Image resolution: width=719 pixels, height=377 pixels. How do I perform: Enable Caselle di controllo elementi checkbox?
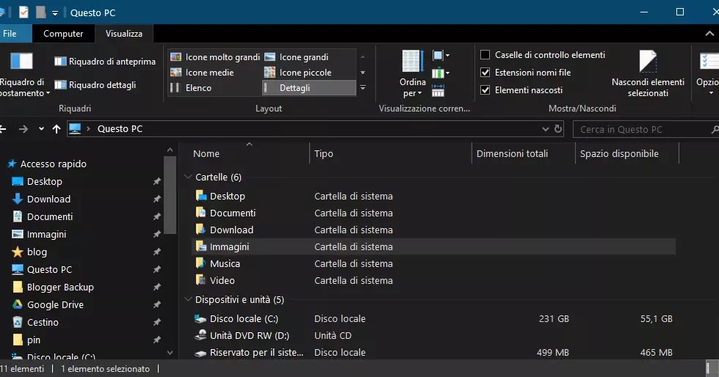(x=485, y=55)
